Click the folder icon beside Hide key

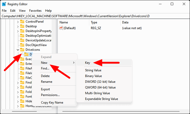(22, 101)
